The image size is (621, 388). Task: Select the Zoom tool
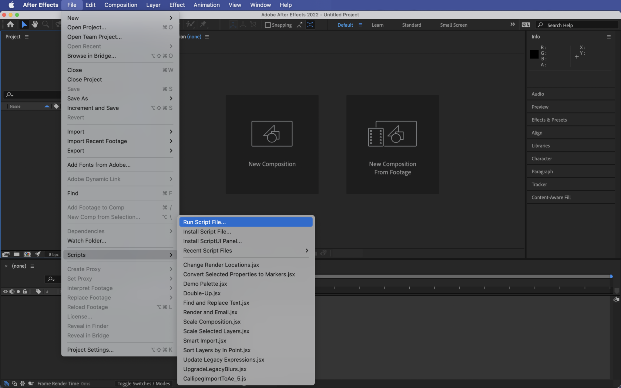point(45,24)
